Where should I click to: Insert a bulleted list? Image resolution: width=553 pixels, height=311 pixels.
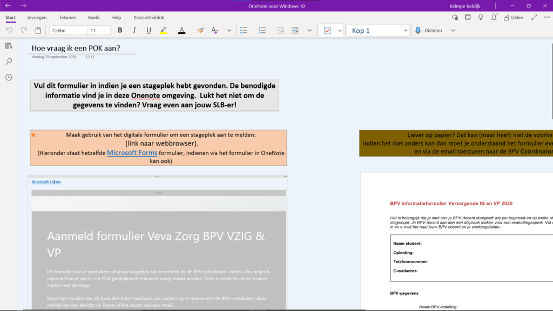[244, 31]
